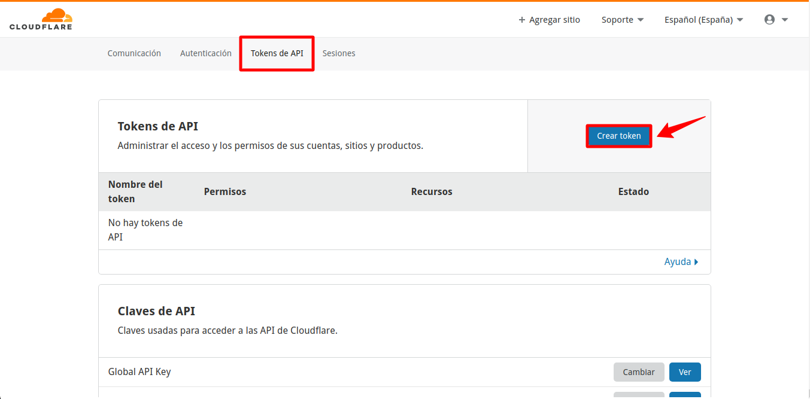Image resolution: width=810 pixels, height=399 pixels.
Task: Click the 'No hay tokens de API' cell
Action: coord(145,230)
